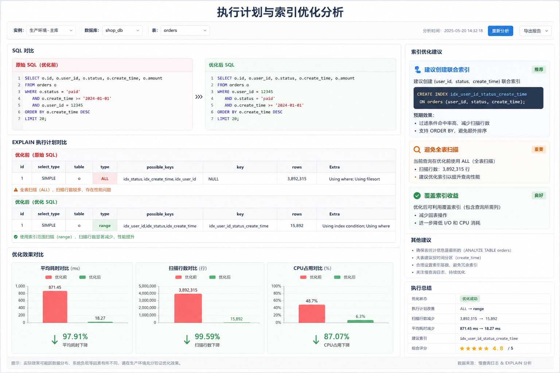Click the star rating icons in 综合评分
The width and height of the screenshot is (560, 373).
tap(474, 349)
